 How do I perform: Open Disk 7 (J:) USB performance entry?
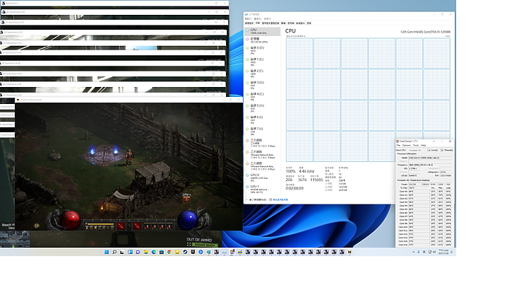pyautogui.click(x=262, y=131)
